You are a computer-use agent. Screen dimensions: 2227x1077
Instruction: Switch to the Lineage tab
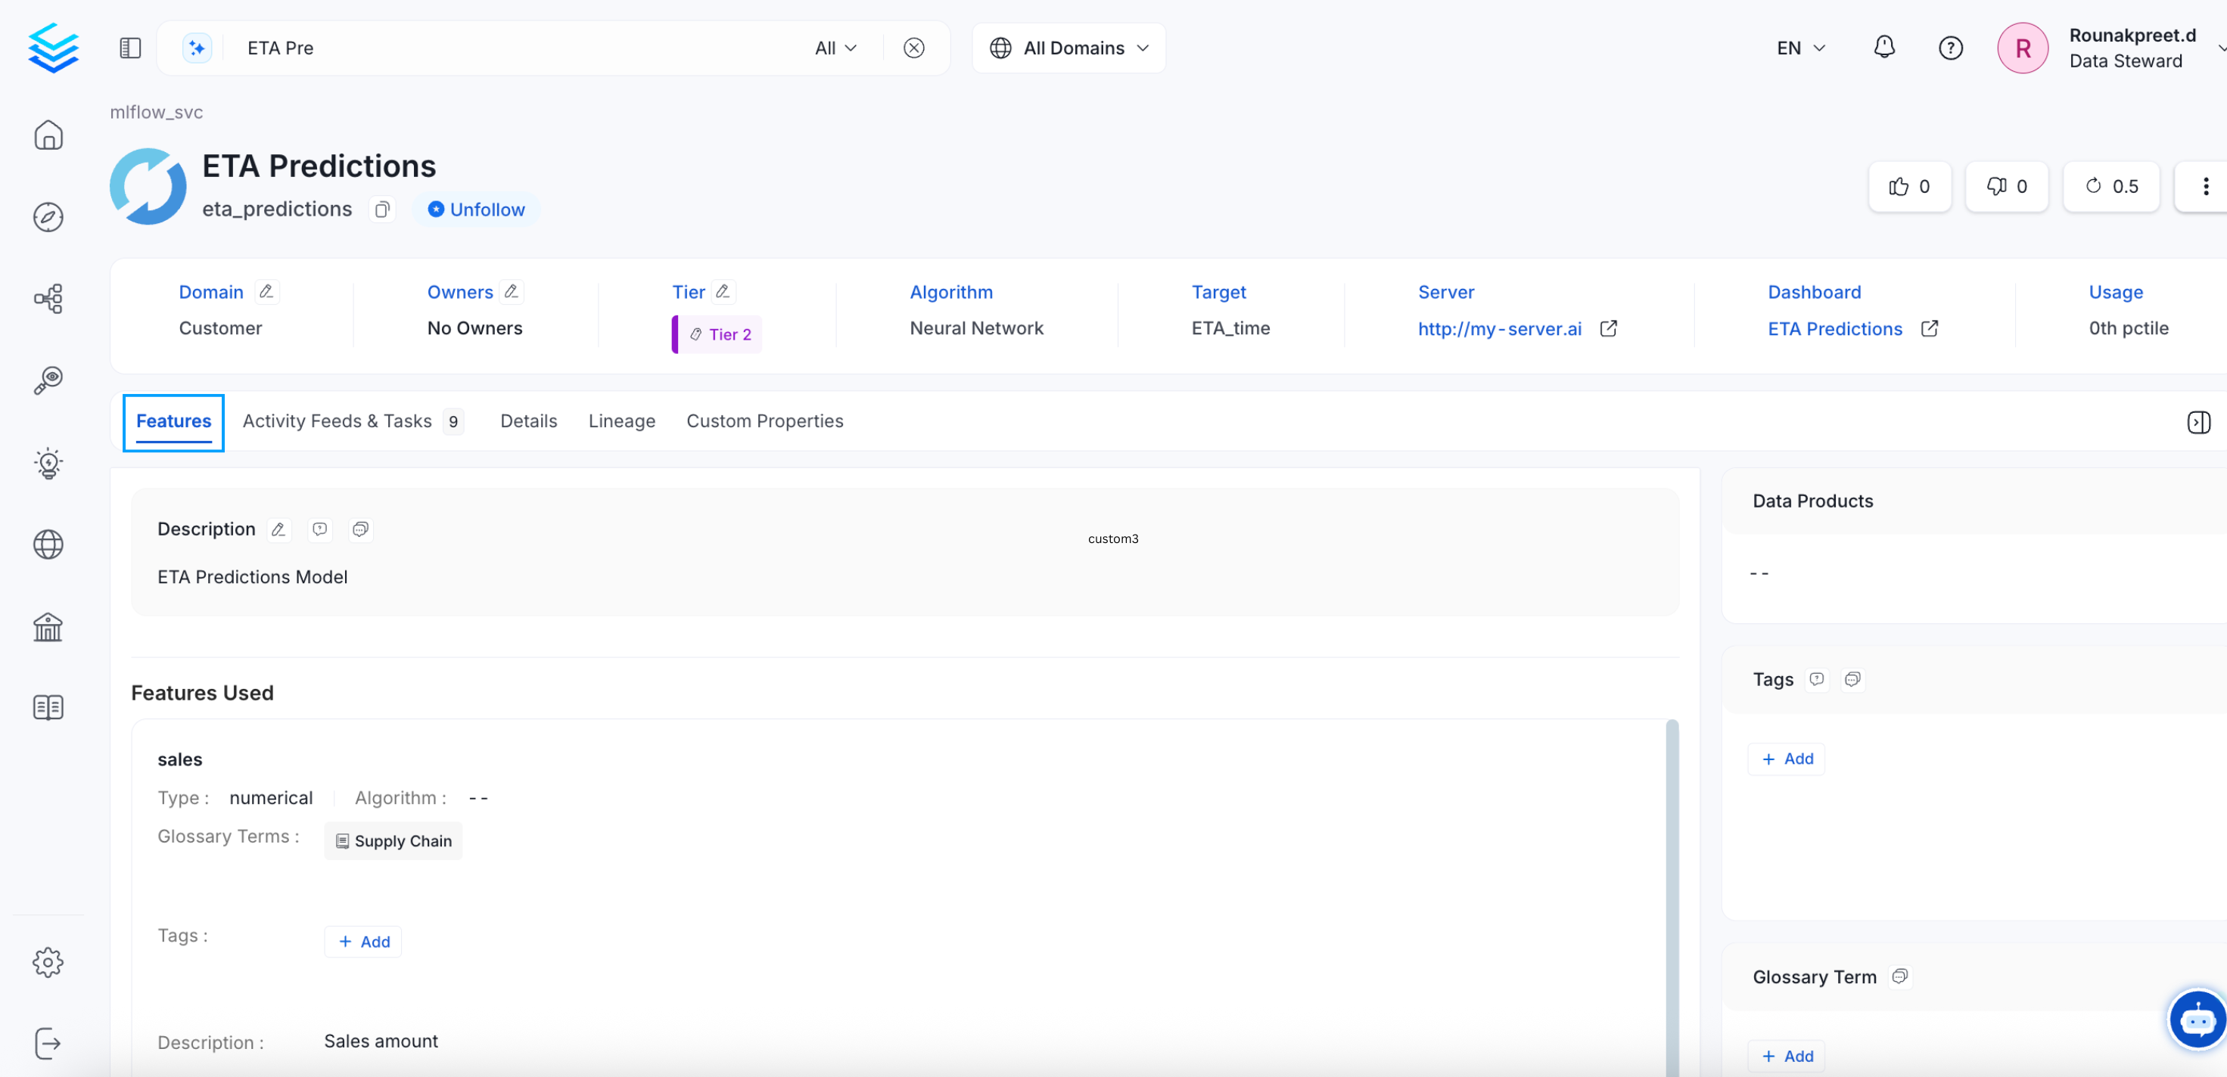click(x=621, y=421)
